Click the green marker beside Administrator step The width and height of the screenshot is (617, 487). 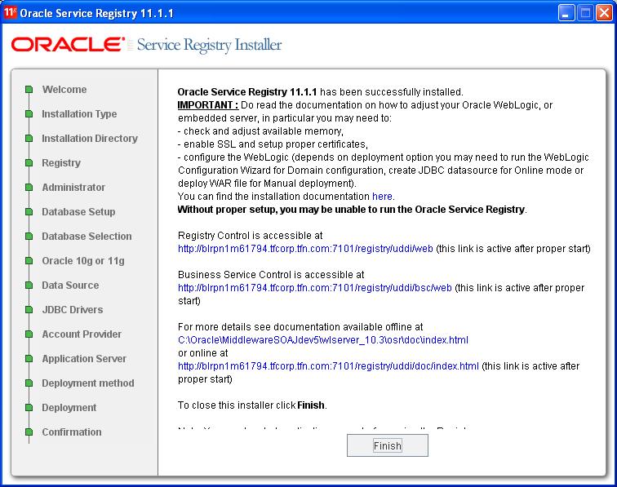click(29, 188)
